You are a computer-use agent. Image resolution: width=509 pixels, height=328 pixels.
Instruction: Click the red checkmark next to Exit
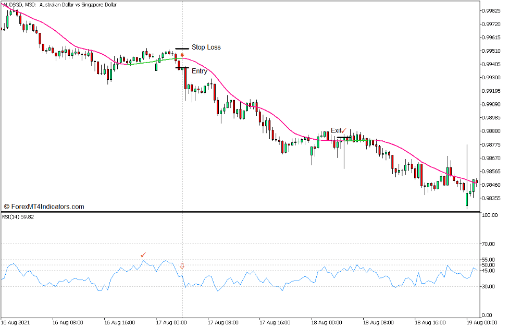pyautogui.click(x=344, y=129)
